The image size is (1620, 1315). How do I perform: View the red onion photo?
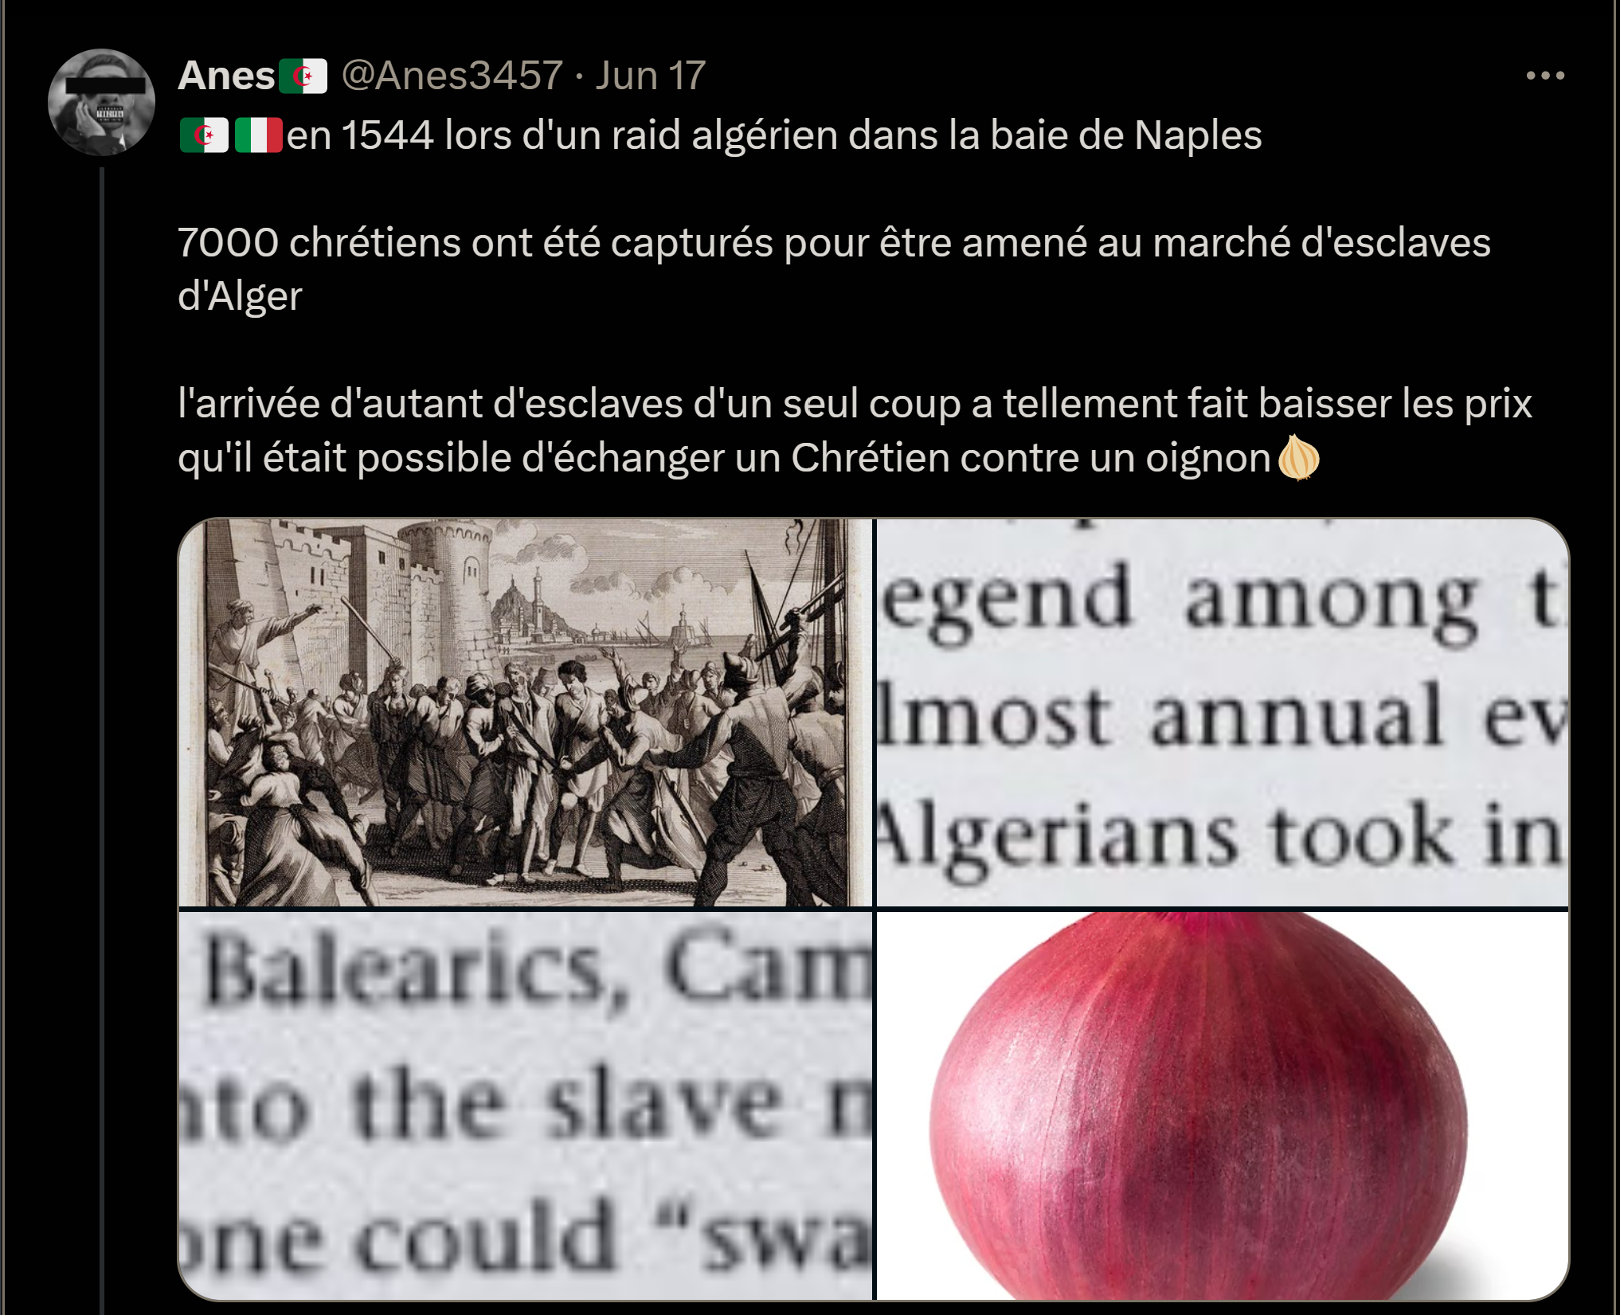pos(1223,1106)
